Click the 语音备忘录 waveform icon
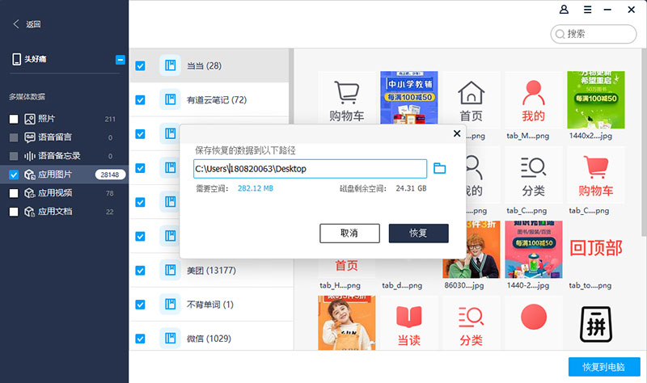Viewport: 647px width, 383px height. (30, 156)
